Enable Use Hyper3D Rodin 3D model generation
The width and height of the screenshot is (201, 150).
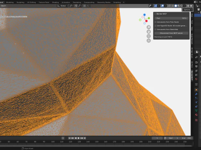[x=155, y=26]
